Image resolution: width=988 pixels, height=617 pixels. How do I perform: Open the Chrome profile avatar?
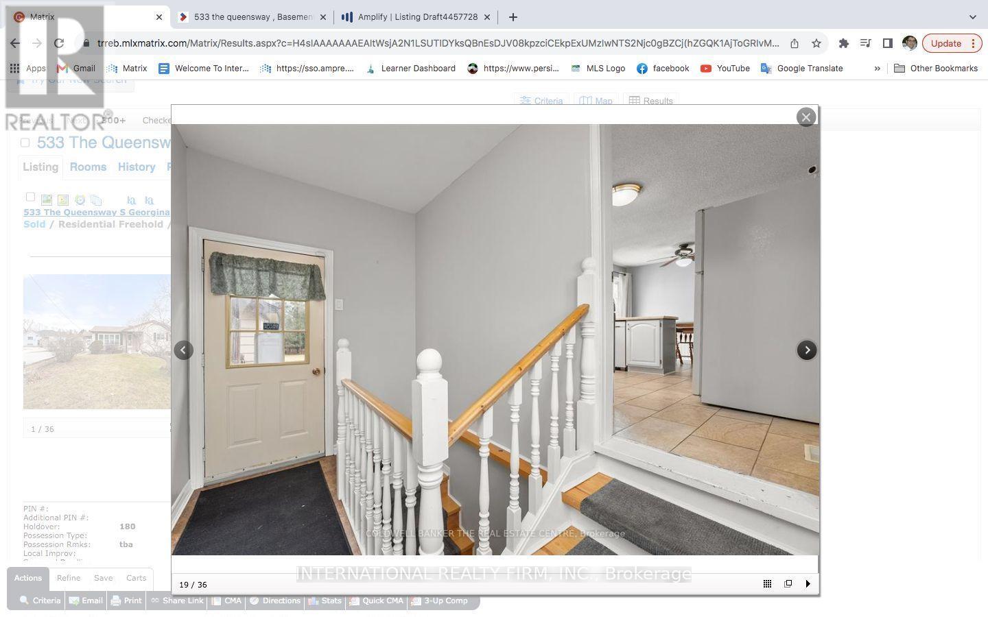910,43
